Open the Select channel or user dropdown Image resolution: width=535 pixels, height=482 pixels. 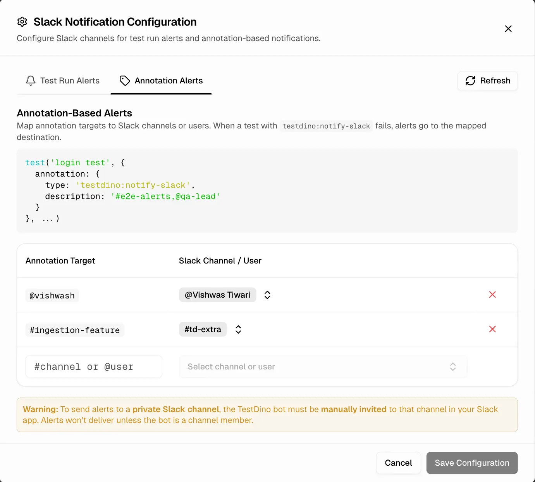click(323, 366)
